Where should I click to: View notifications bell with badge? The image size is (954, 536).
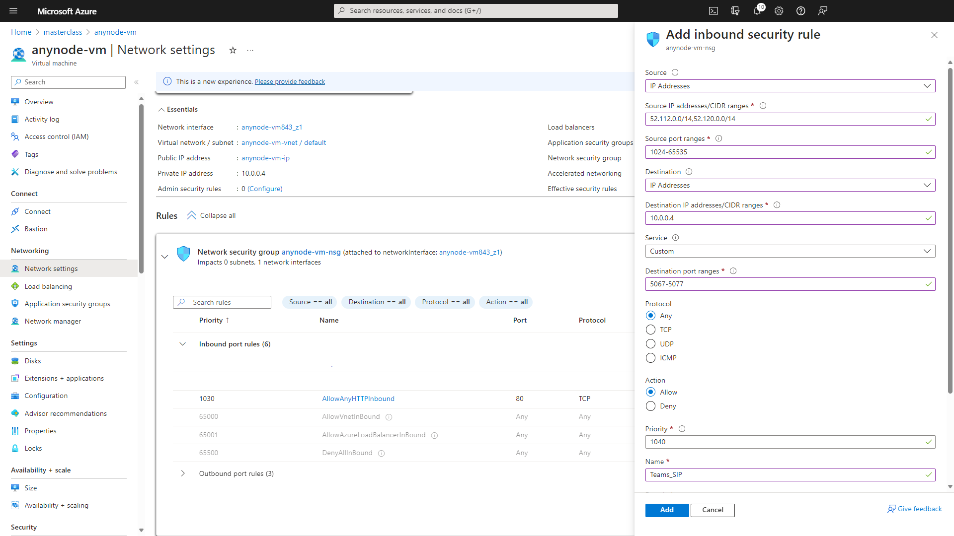pos(757,11)
